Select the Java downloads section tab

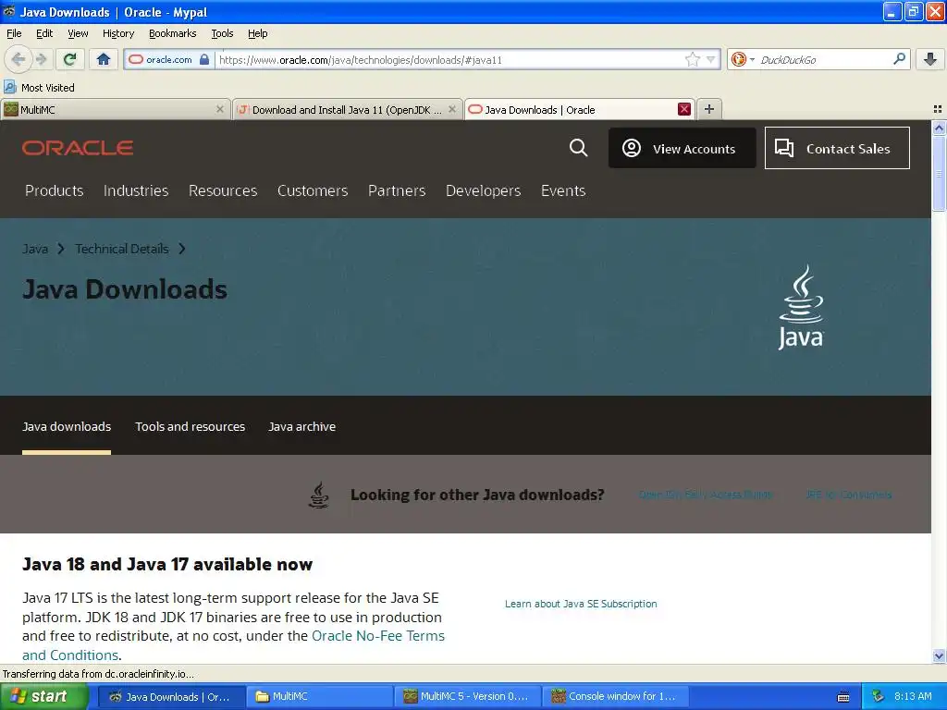[67, 426]
